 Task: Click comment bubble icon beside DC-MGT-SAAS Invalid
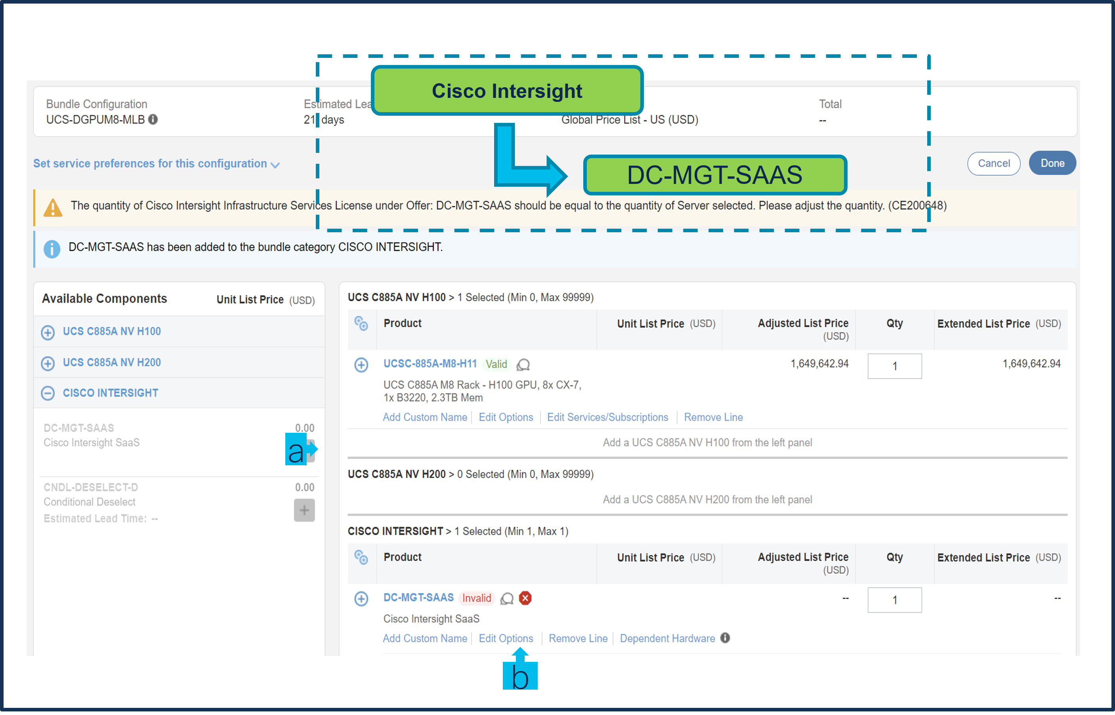(507, 598)
